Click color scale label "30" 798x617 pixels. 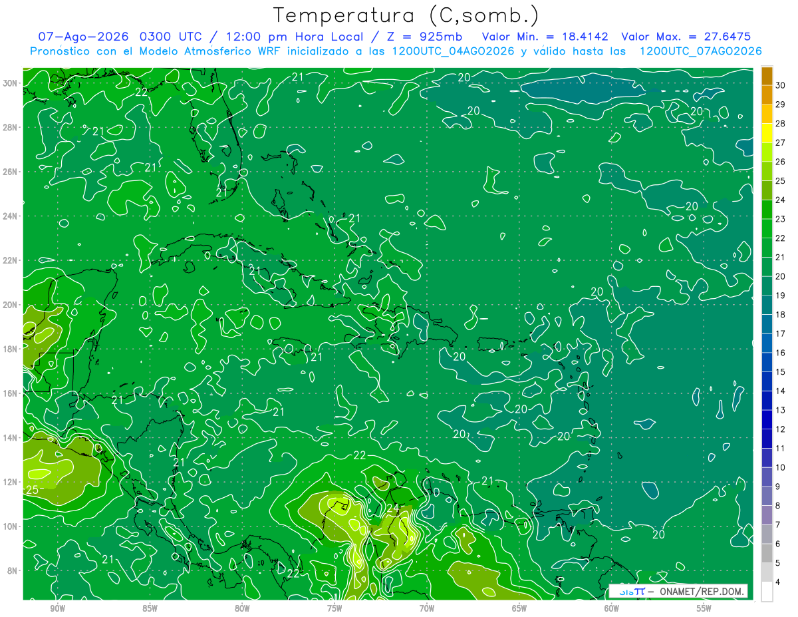click(x=780, y=85)
